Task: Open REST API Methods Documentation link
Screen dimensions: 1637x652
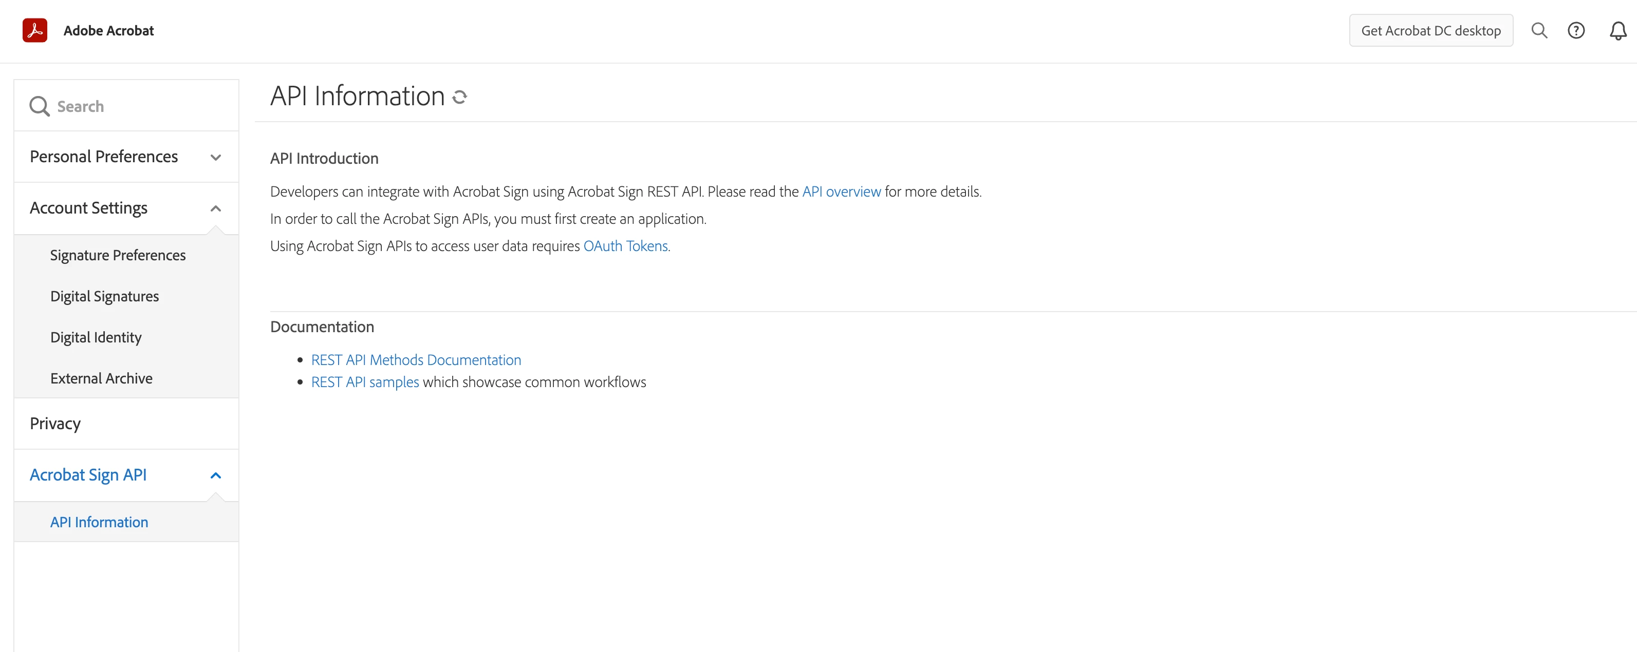Action: (x=416, y=360)
